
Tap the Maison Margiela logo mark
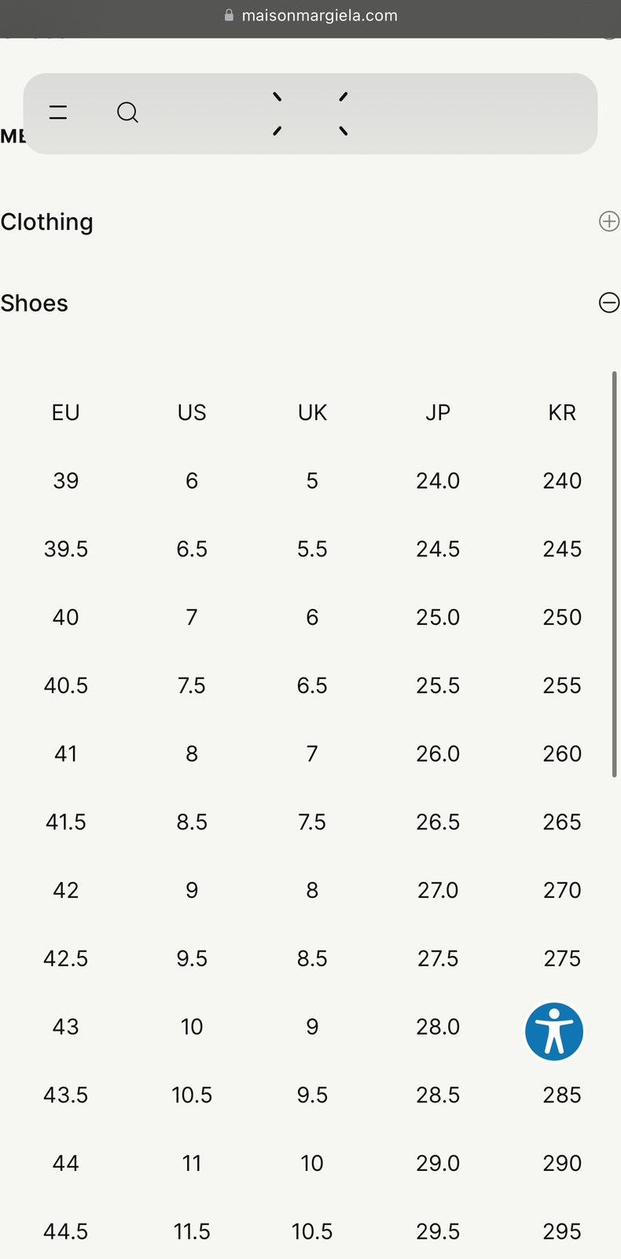tap(310, 114)
